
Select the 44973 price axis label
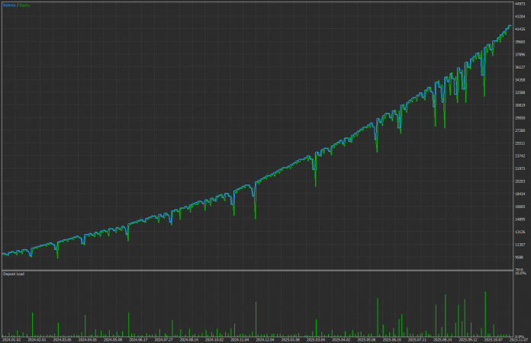coord(520,4)
